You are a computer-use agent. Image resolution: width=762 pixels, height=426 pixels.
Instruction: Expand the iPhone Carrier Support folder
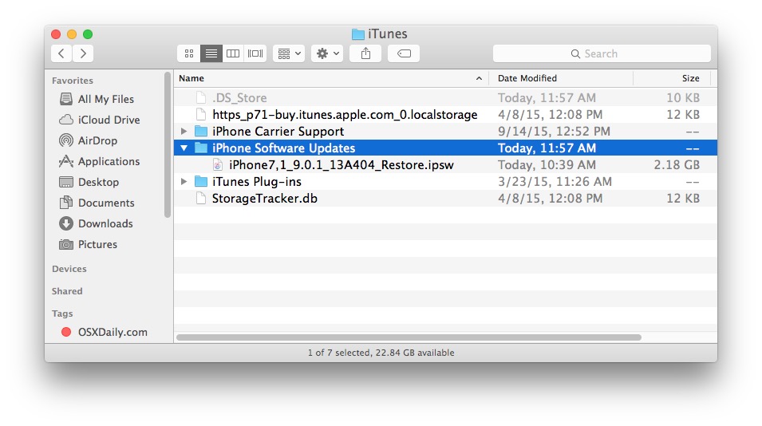coord(184,132)
